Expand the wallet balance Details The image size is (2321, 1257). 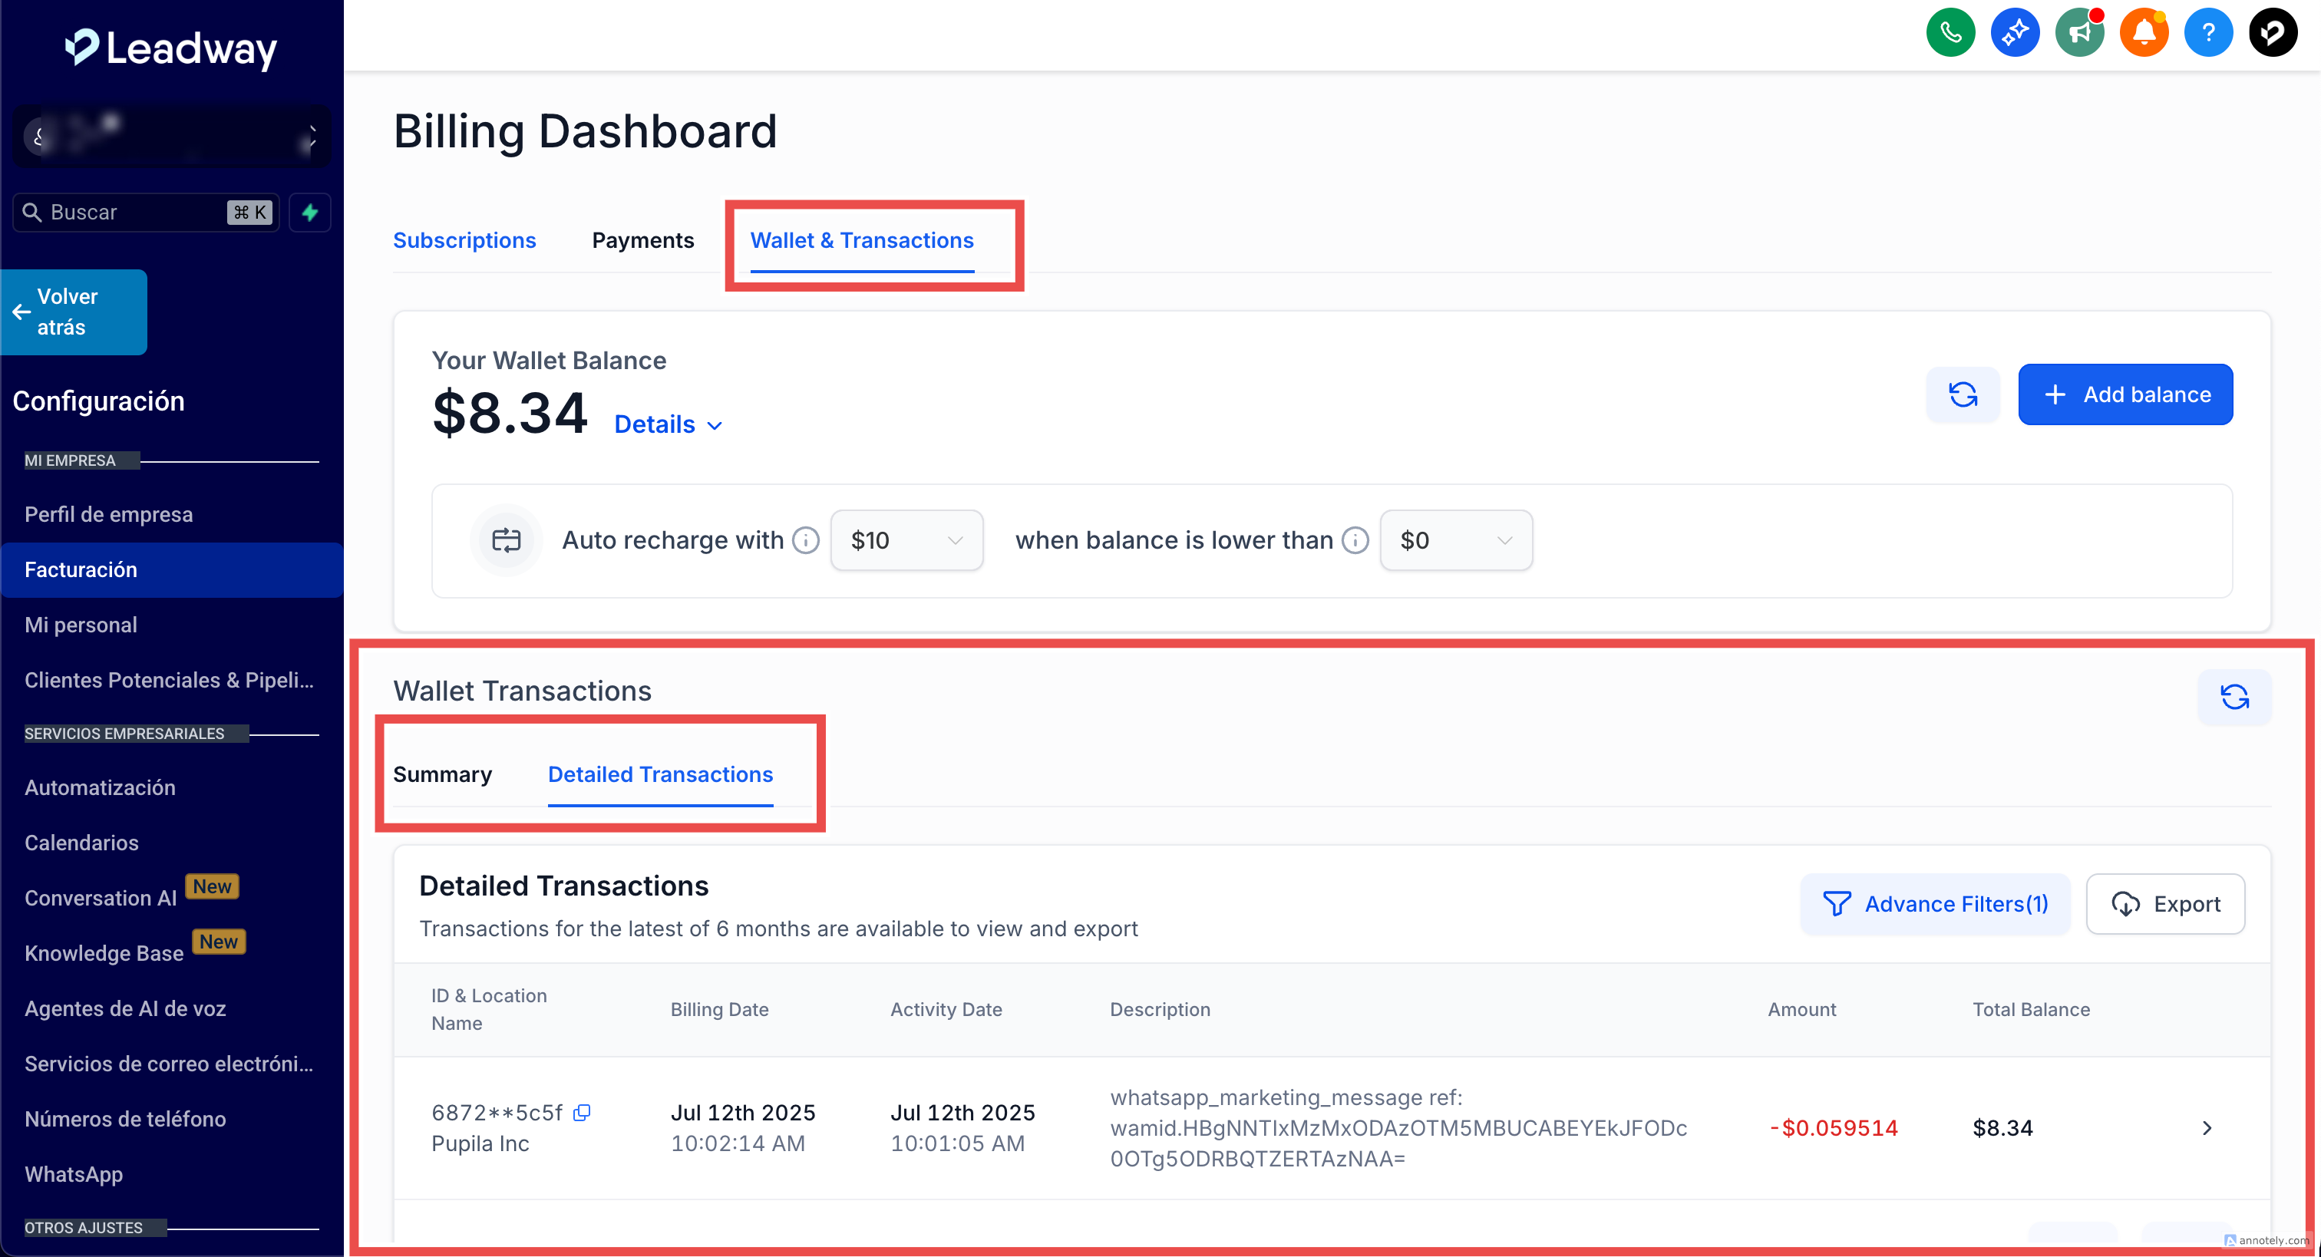[668, 424]
